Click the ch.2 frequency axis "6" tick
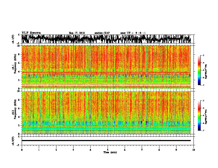Image resolution: width=218 pixels, height=168 pixels. click(x=19, y=108)
